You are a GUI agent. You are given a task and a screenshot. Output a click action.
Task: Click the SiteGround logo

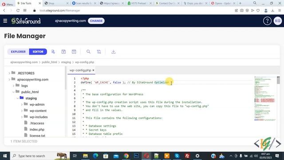coord(26,21)
